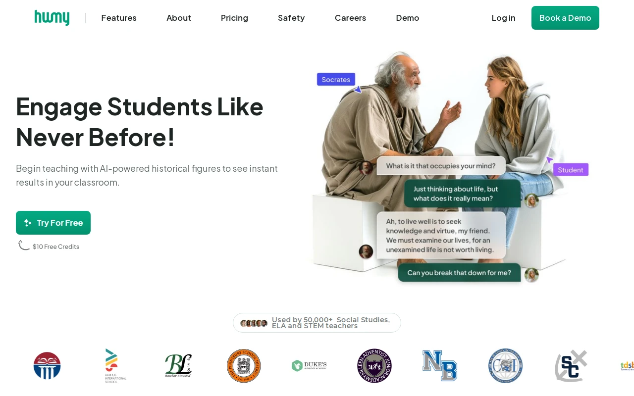Click the Humy logo in header
The height and width of the screenshot is (396, 634).
tap(52, 18)
